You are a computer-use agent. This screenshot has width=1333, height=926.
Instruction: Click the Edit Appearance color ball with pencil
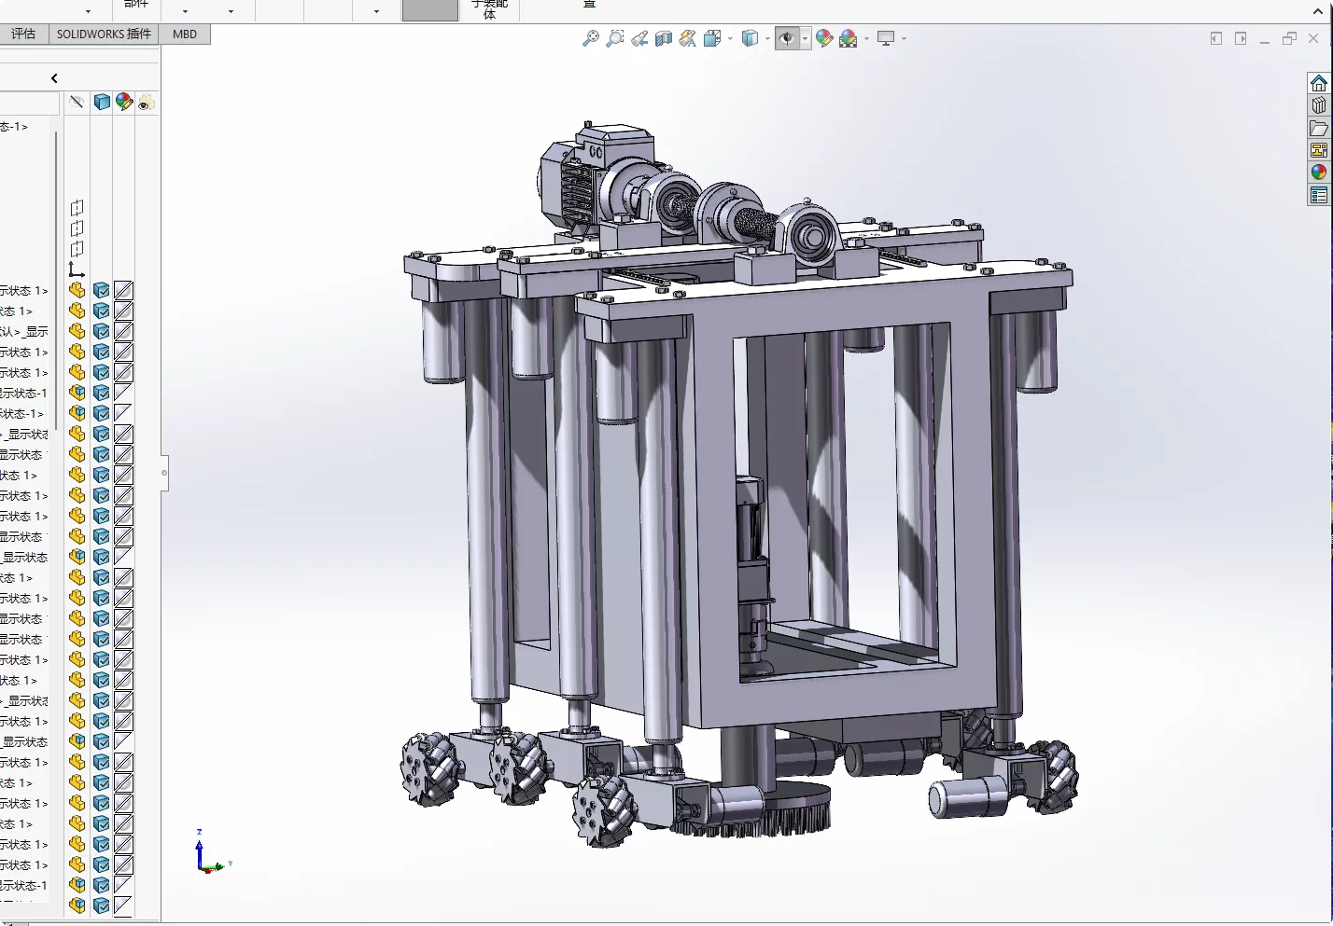tap(824, 38)
